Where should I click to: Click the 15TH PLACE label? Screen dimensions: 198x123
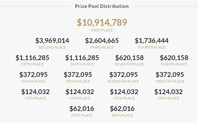pyautogui.click(x=124, y=98)
